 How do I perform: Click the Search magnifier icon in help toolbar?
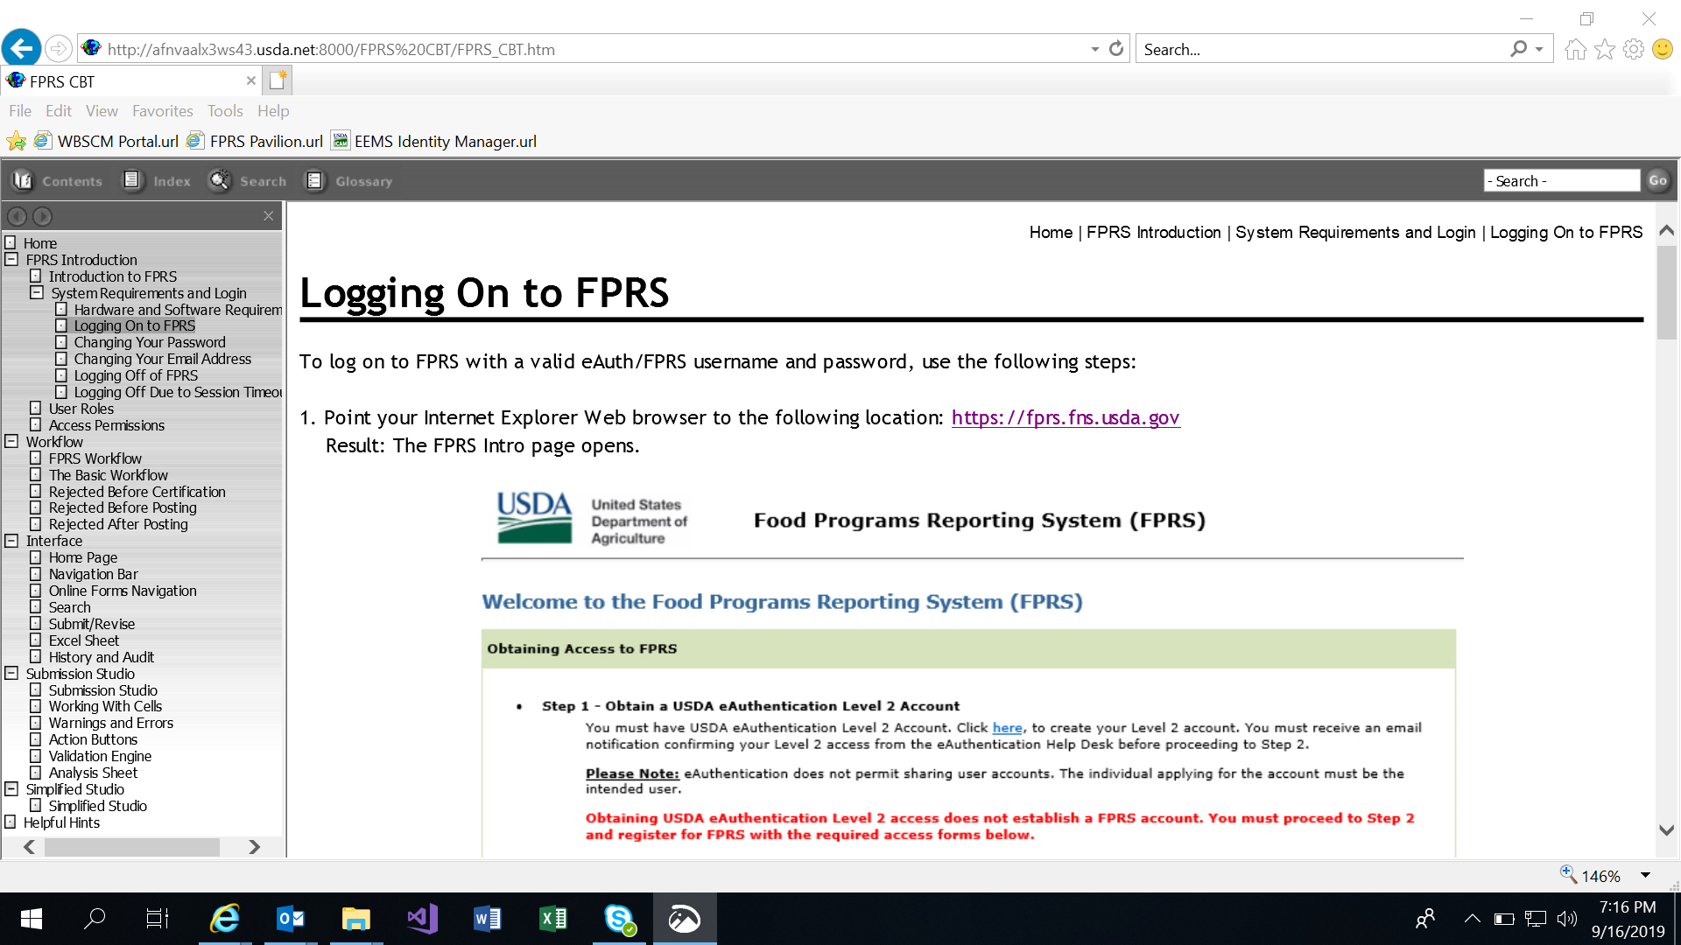click(219, 180)
